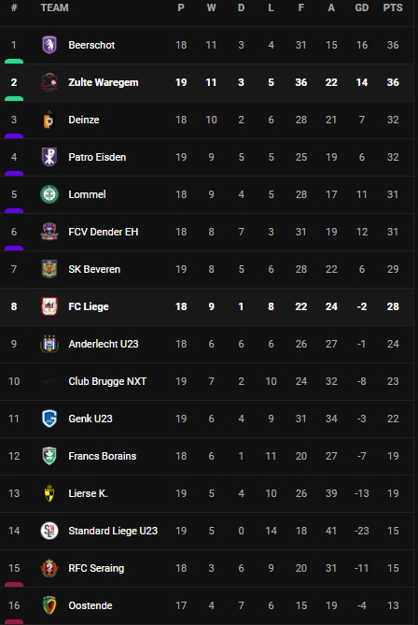Open the Oostende team name link

(91, 605)
